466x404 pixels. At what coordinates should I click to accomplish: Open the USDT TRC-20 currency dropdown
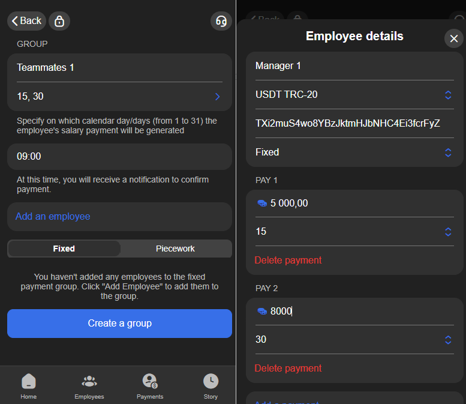point(354,95)
